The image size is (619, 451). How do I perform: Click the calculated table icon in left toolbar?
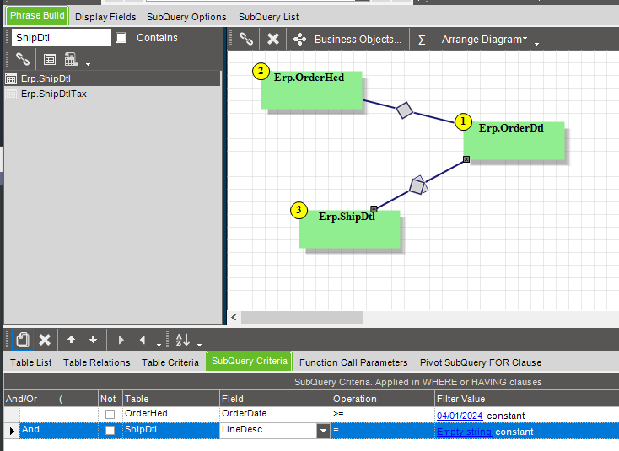coord(71,60)
